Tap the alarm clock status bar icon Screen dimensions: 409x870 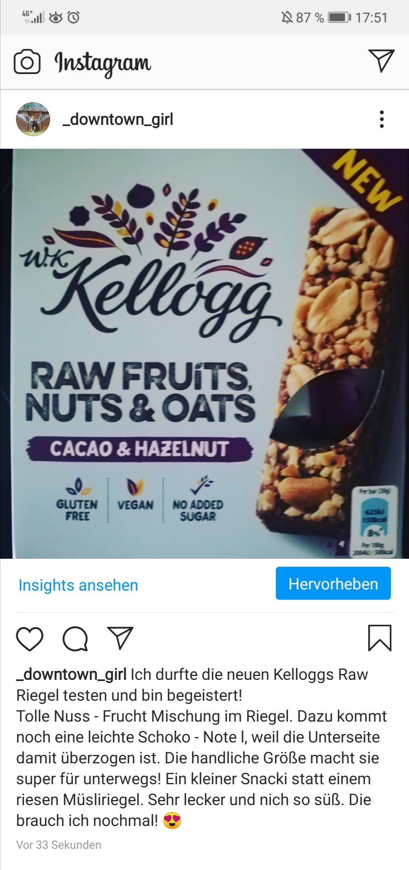tap(73, 17)
